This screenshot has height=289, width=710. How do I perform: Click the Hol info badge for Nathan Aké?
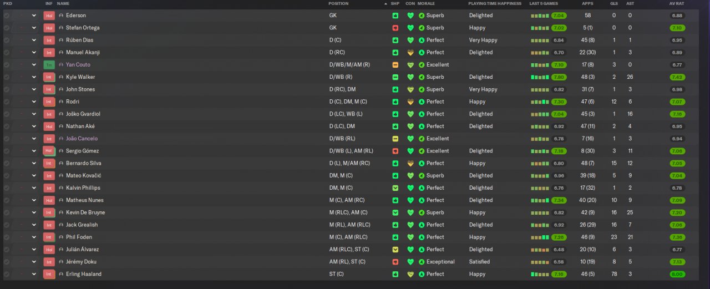click(x=49, y=126)
